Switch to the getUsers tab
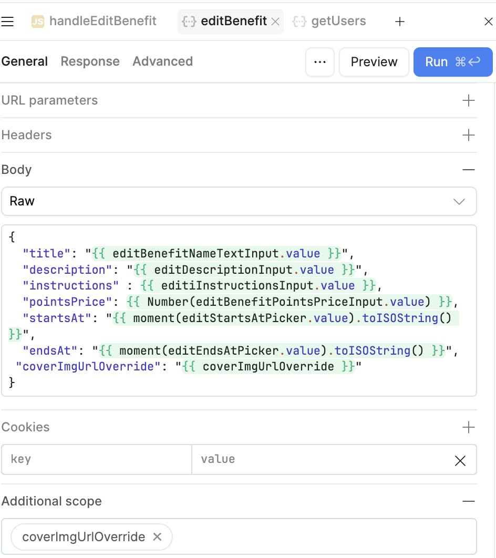 point(329,22)
